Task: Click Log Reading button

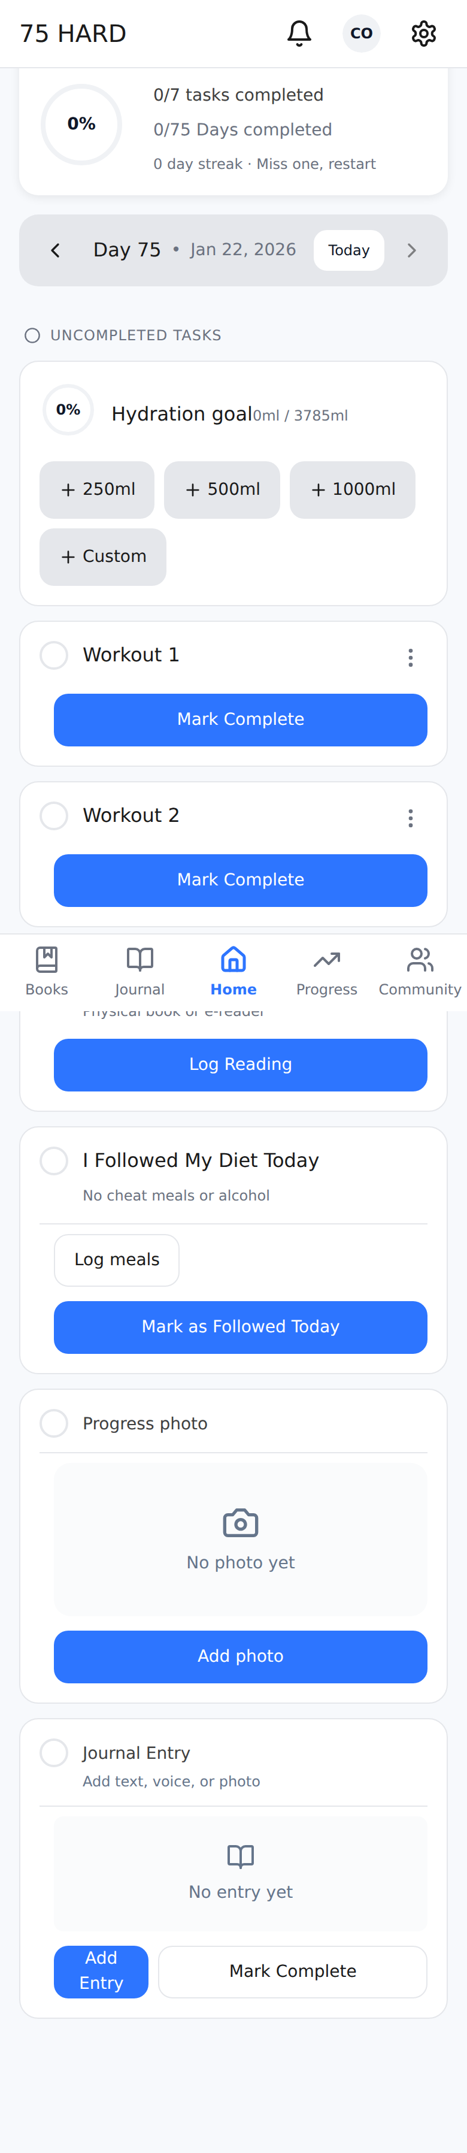Action: click(x=241, y=1065)
